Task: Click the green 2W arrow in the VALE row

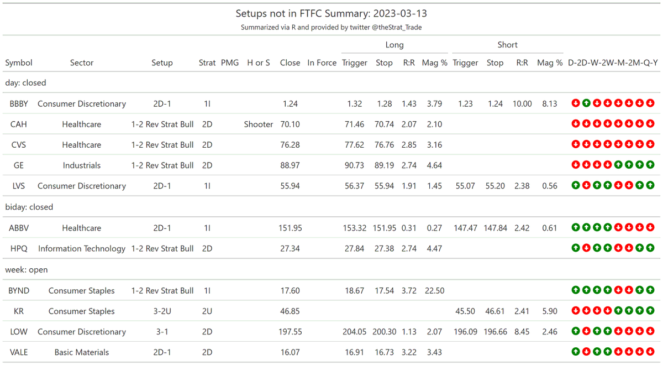Action: (x=608, y=352)
